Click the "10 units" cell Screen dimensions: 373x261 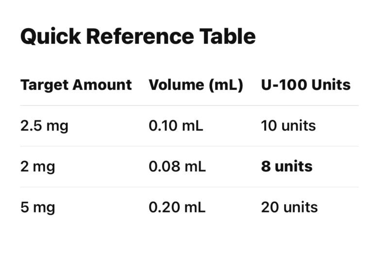point(288,126)
